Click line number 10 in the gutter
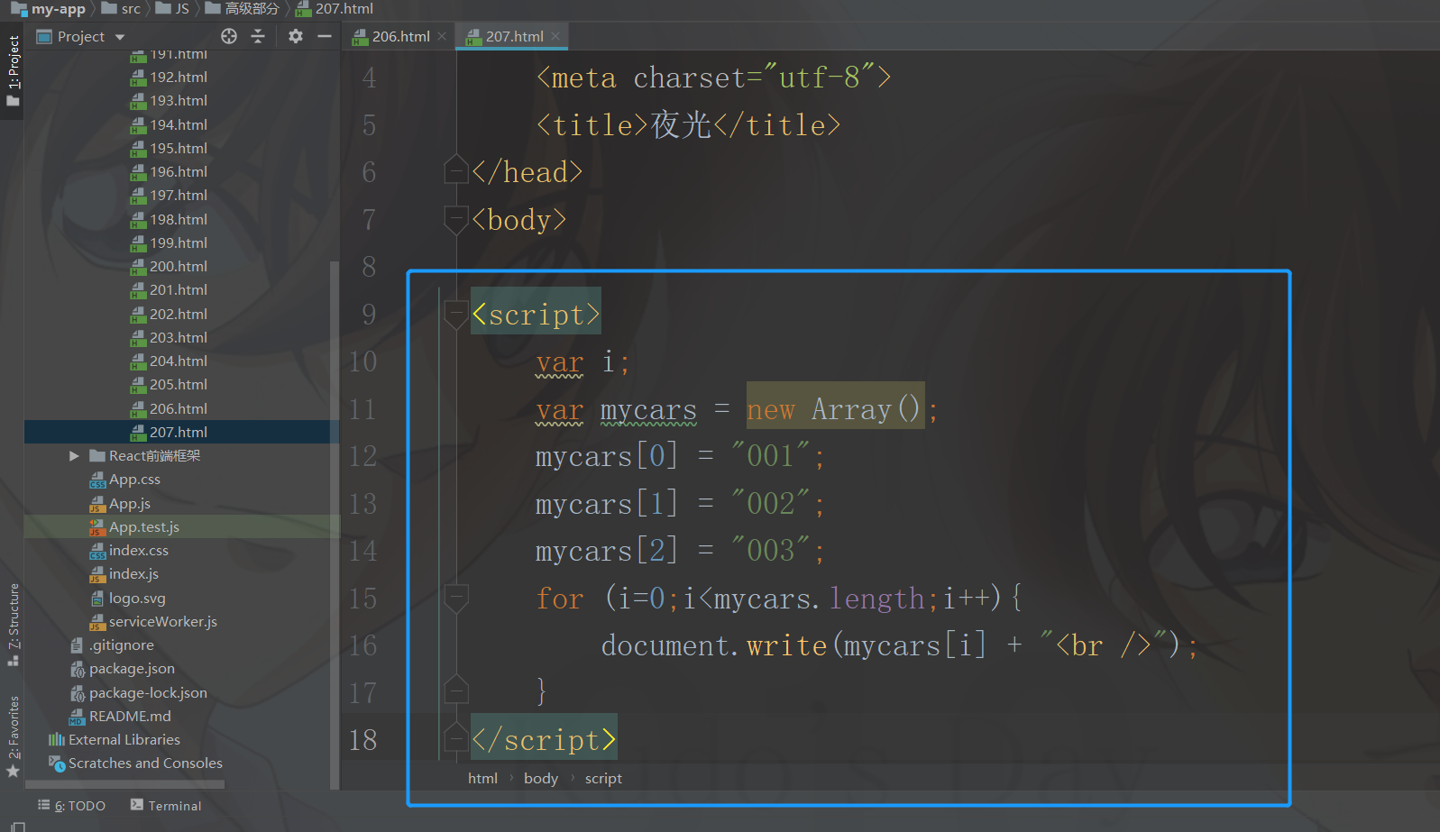This screenshot has height=832, width=1440. click(362, 362)
